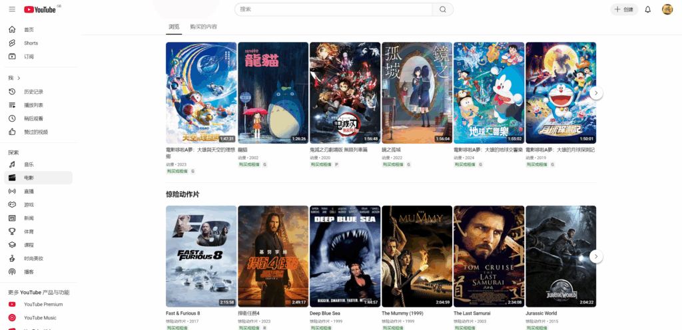This screenshot has width=682, height=330.
Task: Open the hamburger guide menu
Action: click(x=12, y=9)
